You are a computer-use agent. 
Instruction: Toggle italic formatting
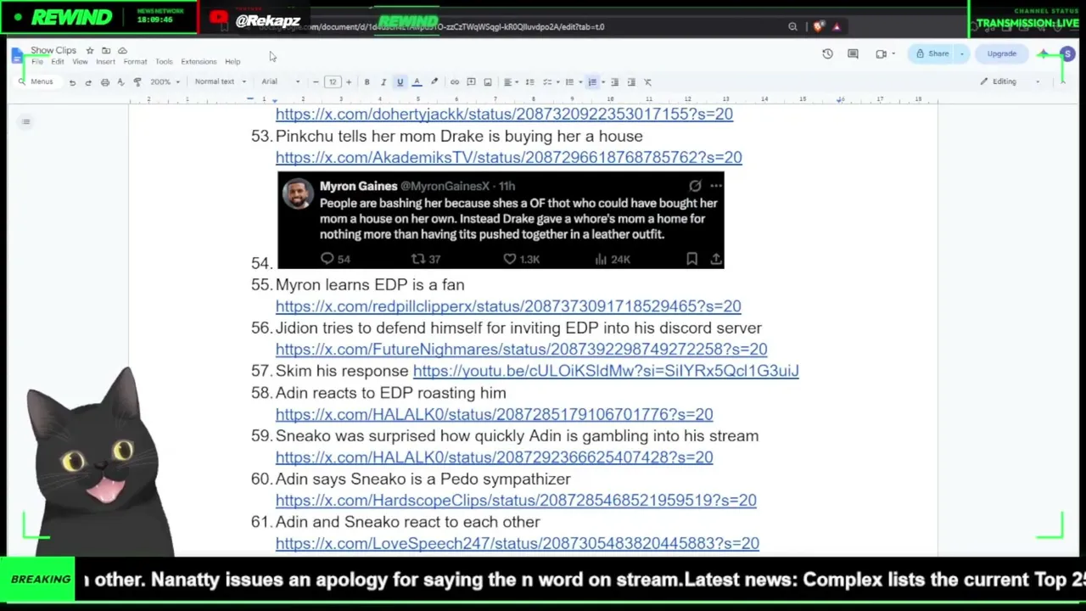[x=383, y=82]
